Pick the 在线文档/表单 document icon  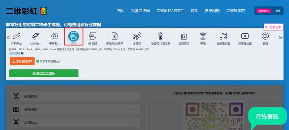[115, 36]
